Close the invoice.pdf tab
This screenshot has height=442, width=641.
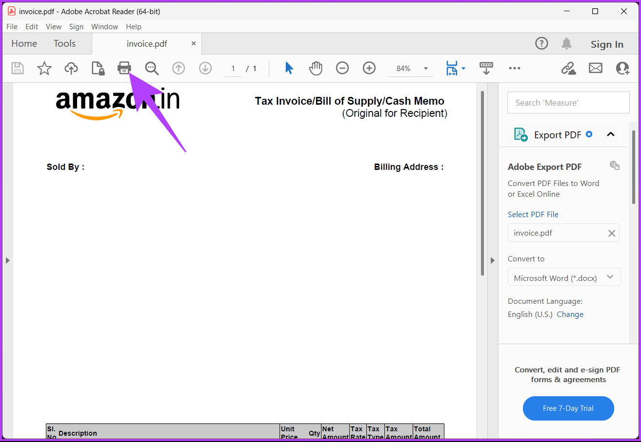coord(194,43)
